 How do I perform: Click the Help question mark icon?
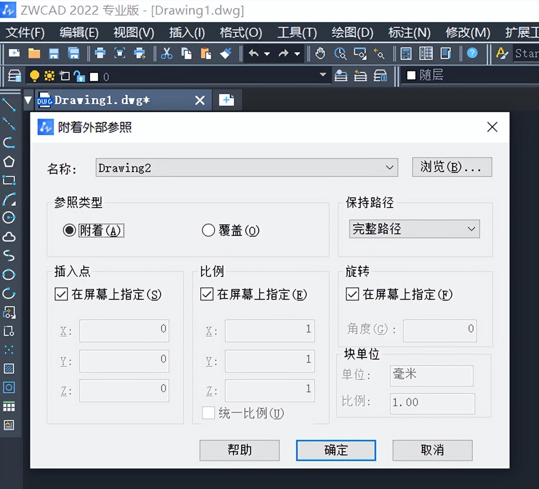pyautogui.click(x=472, y=53)
